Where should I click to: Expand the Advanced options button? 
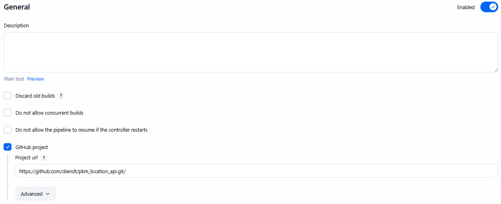click(x=35, y=194)
